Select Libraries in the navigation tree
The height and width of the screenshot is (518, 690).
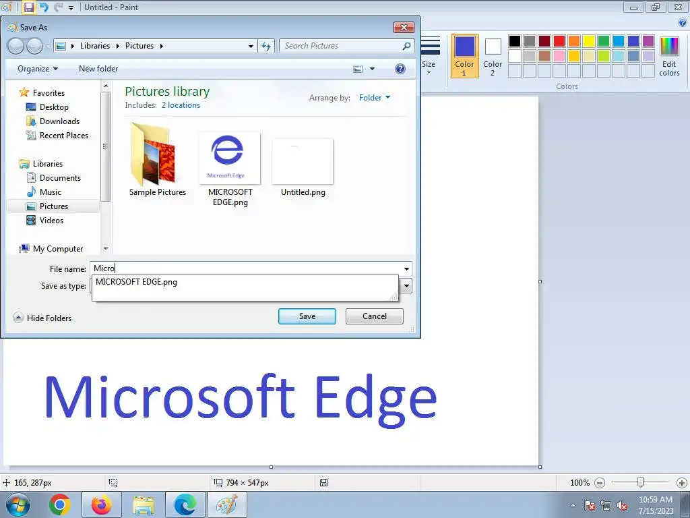click(x=41, y=164)
